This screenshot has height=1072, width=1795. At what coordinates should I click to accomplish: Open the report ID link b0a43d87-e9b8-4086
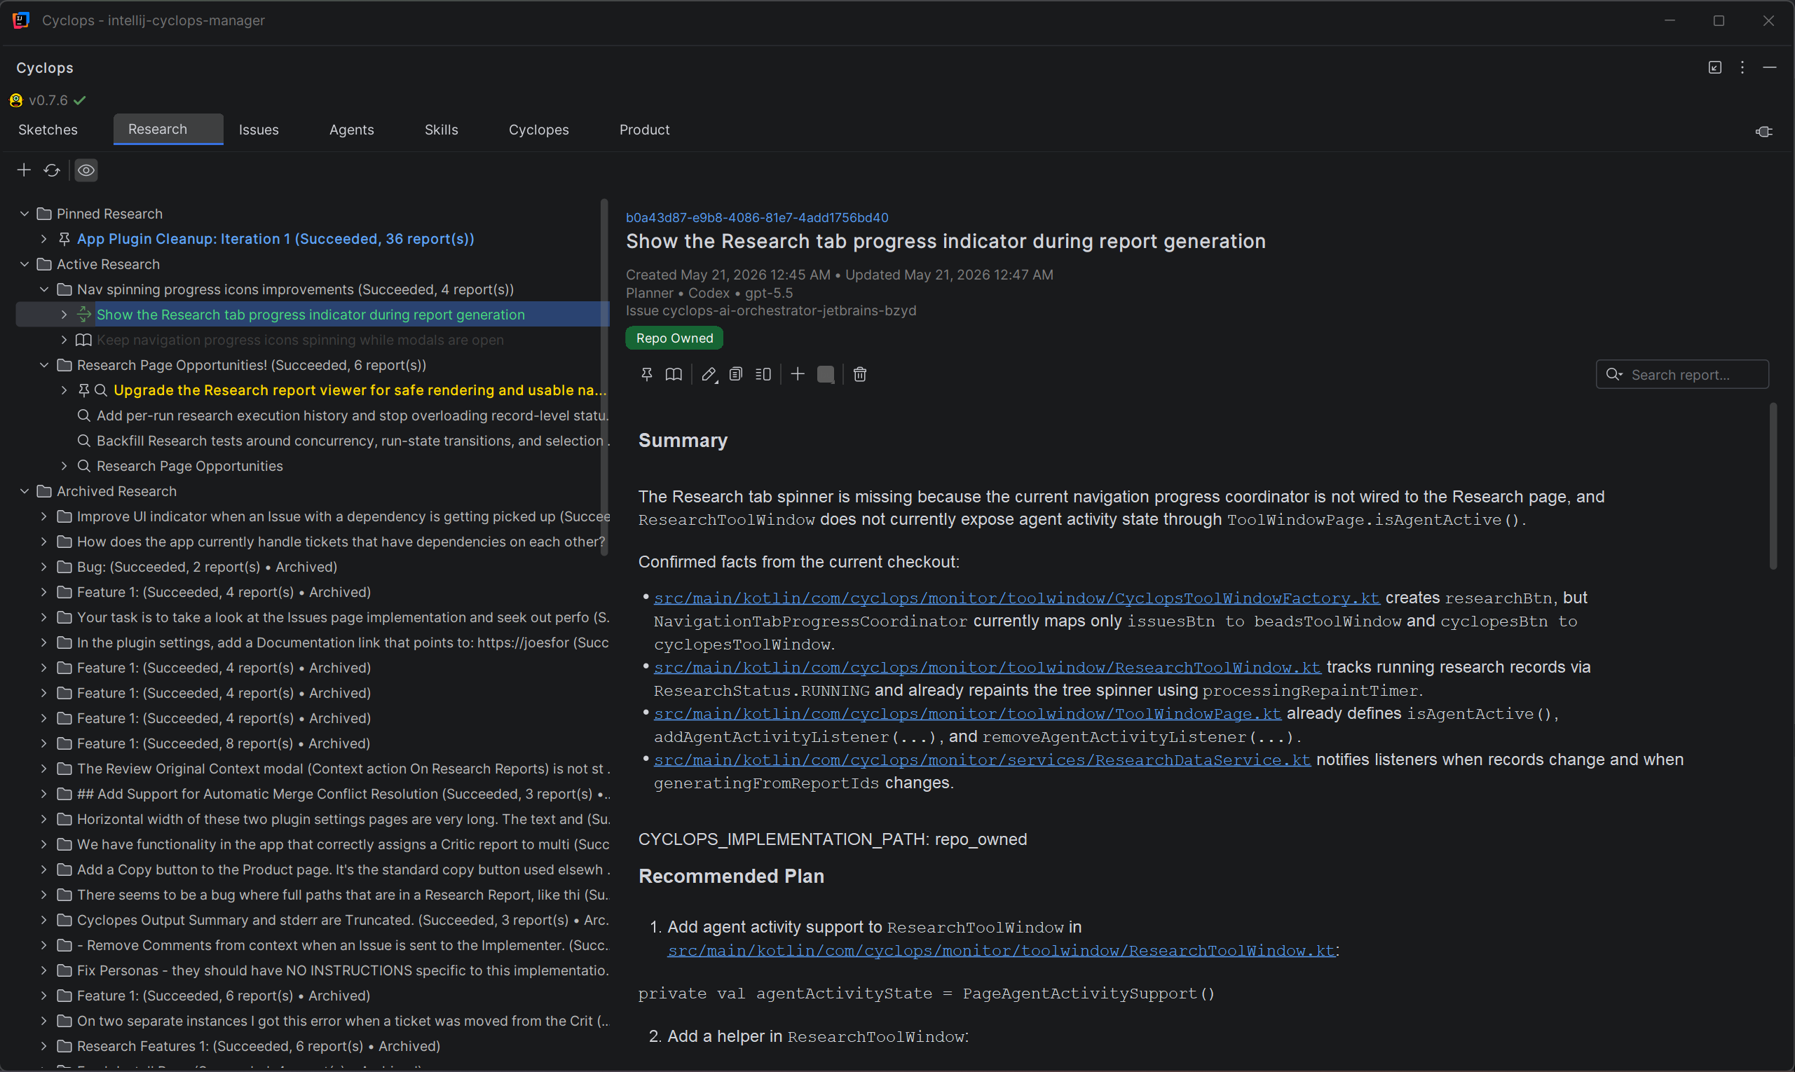[x=756, y=217]
